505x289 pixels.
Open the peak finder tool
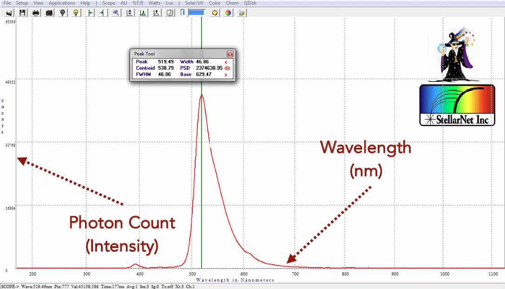pyautogui.click(x=143, y=13)
